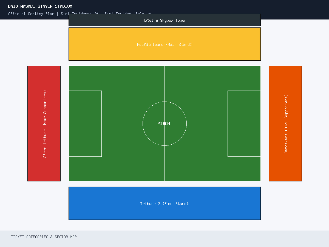The height and width of the screenshot is (247, 329).
Task: Select the blue Tribune 2 (East Stand)
Action: click(x=164, y=203)
